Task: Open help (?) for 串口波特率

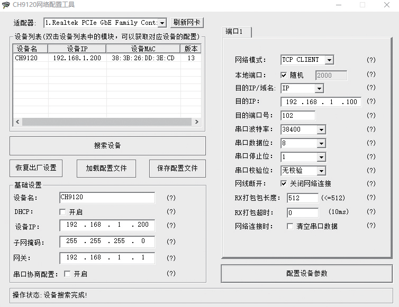Action: (x=371, y=129)
